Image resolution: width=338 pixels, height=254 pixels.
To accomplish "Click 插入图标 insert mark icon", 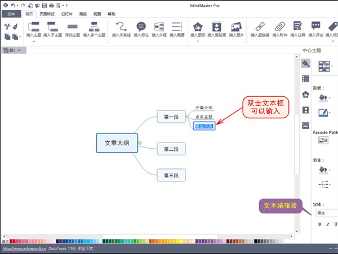I will tap(198, 27).
